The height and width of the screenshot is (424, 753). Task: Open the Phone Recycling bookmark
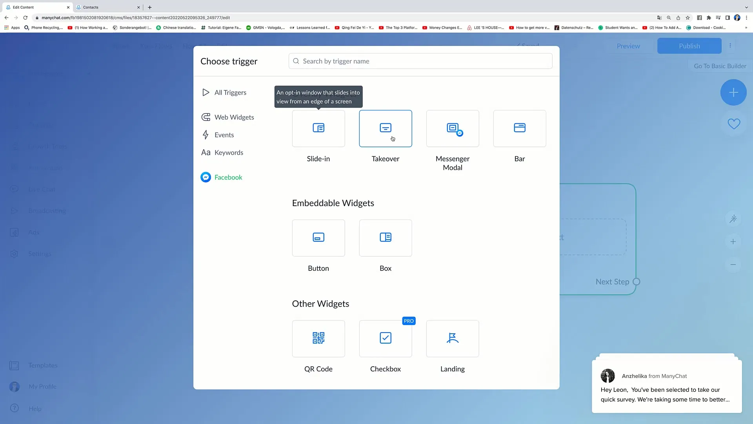click(x=44, y=28)
